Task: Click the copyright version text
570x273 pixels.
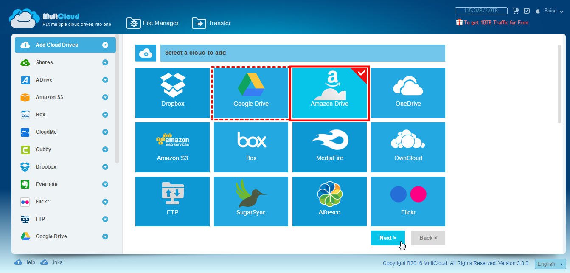Action: [x=456, y=263]
